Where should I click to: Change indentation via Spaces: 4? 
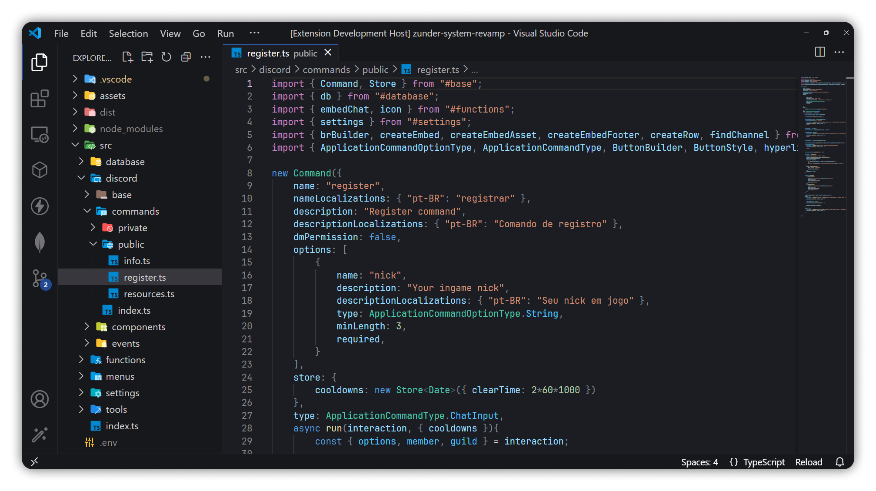point(699,462)
